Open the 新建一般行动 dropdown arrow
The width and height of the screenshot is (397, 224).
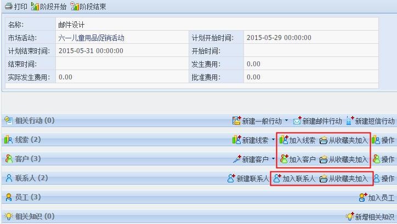pos(286,120)
